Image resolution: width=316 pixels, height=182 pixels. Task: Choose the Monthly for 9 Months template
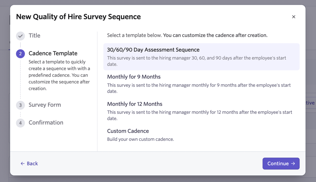pyautogui.click(x=201, y=84)
